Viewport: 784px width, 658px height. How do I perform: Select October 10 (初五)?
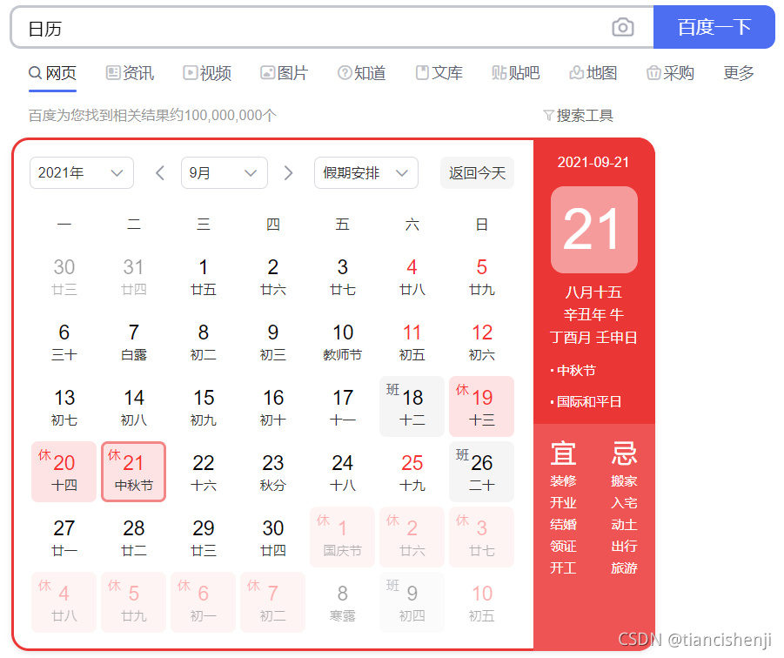pos(481,602)
